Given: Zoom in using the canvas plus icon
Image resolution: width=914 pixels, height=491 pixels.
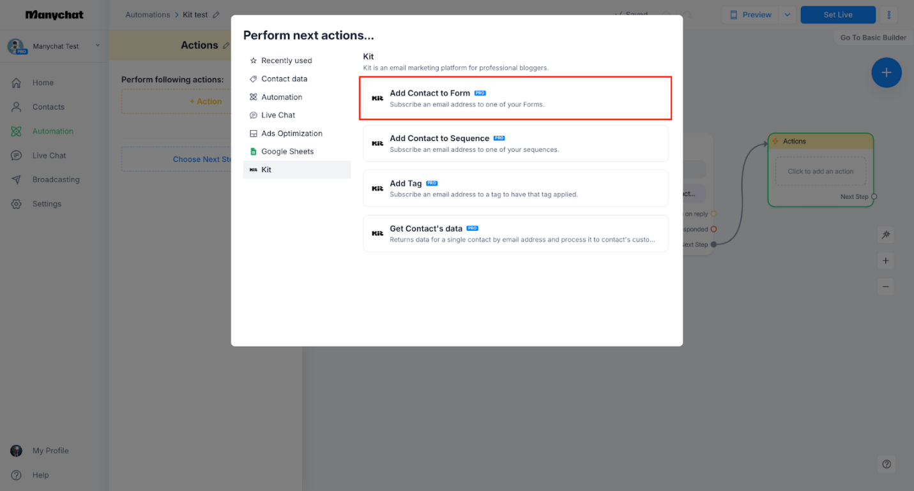Looking at the screenshot, I should (x=885, y=261).
